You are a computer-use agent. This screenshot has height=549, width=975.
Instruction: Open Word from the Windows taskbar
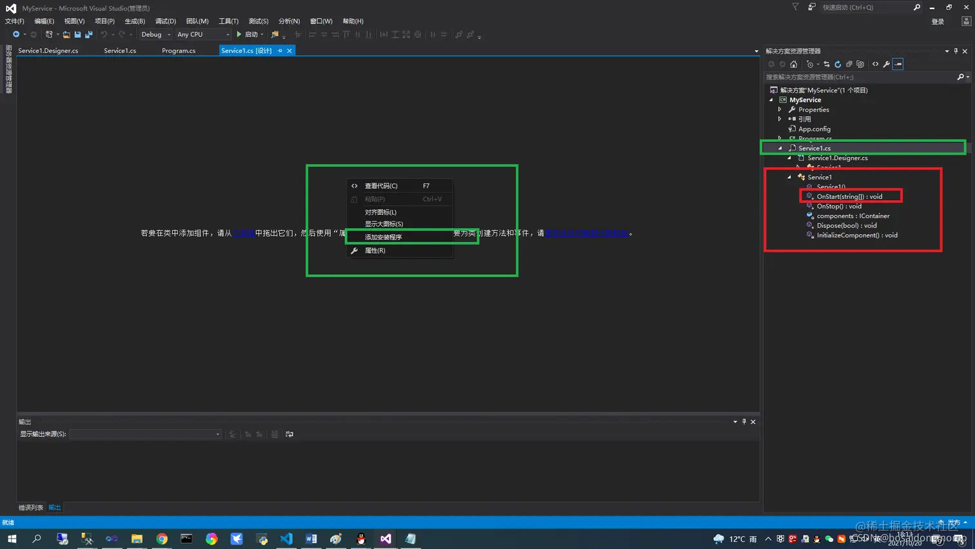pyautogui.click(x=311, y=539)
